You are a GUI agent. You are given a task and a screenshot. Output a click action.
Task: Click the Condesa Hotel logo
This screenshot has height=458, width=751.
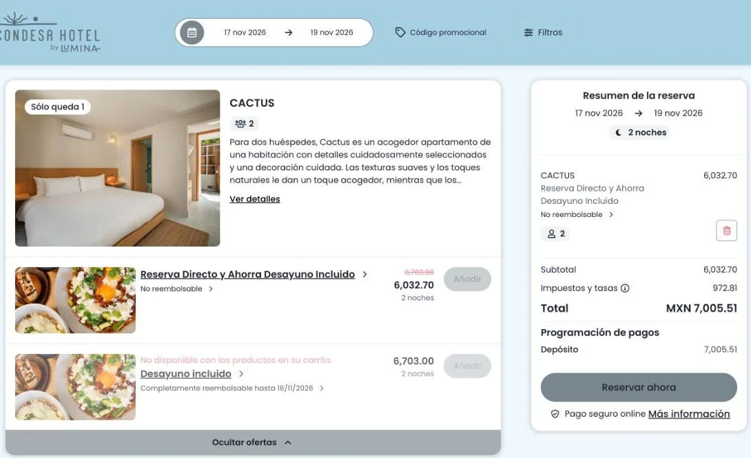tap(50, 32)
